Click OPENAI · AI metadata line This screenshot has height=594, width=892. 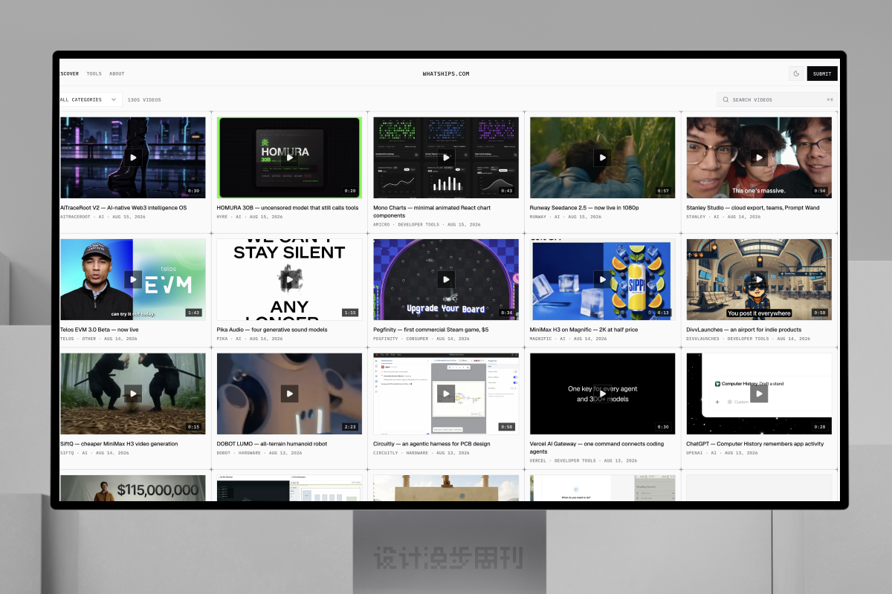coord(723,453)
